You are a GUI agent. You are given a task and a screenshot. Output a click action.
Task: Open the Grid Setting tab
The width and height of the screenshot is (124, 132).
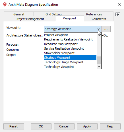(x=53, y=14)
